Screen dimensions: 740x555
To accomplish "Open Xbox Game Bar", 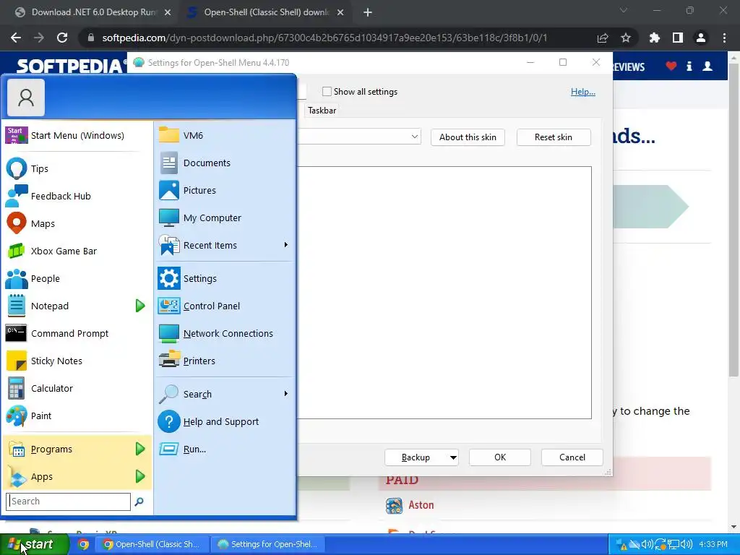I will [77, 251].
